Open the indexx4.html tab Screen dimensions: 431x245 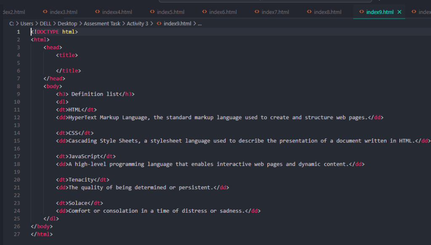117,12
